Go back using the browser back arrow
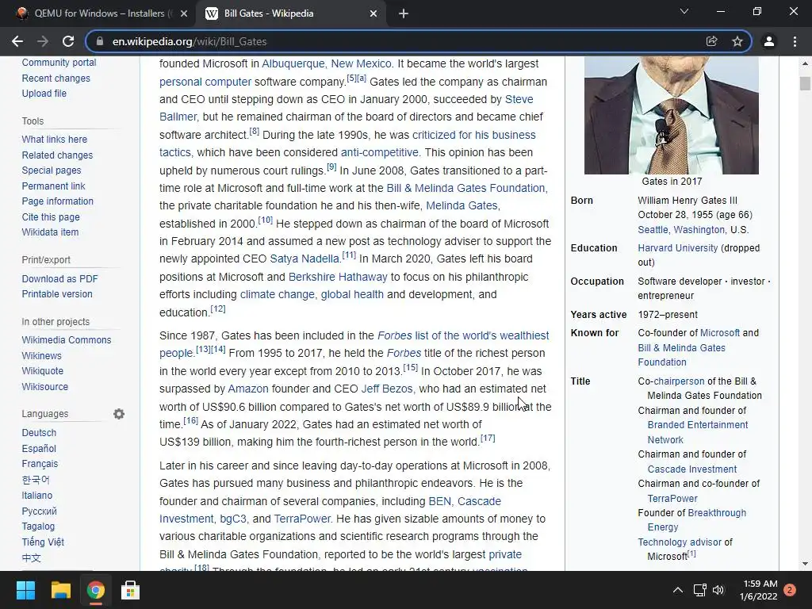 tap(17, 41)
